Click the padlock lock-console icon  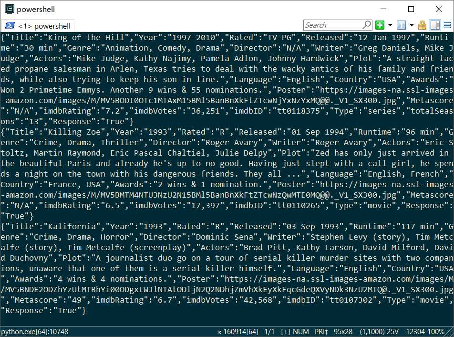[x=422, y=25]
